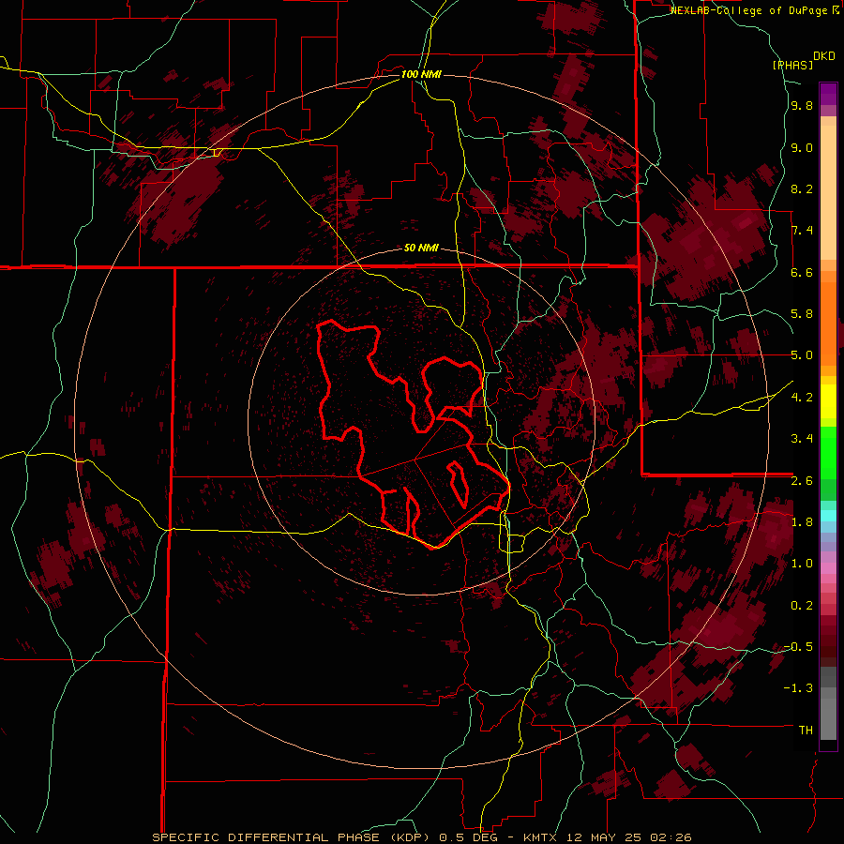The height and width of the screenshot is (844, 844).
Task: Click the -1.3 scale value
Action: [x=798, y=688]
